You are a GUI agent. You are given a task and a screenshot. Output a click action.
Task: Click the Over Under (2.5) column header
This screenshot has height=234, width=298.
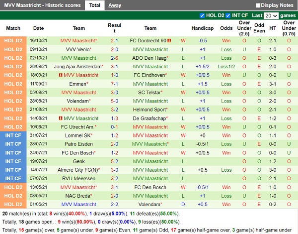pyautogui.click(x=244, y=28)
